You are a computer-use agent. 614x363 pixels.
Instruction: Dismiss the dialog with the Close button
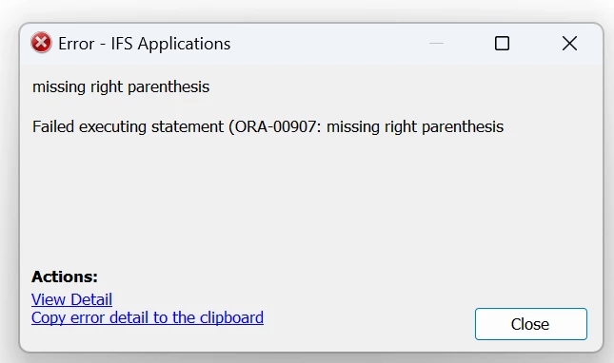pyautogui.click(x=531, y=324)
